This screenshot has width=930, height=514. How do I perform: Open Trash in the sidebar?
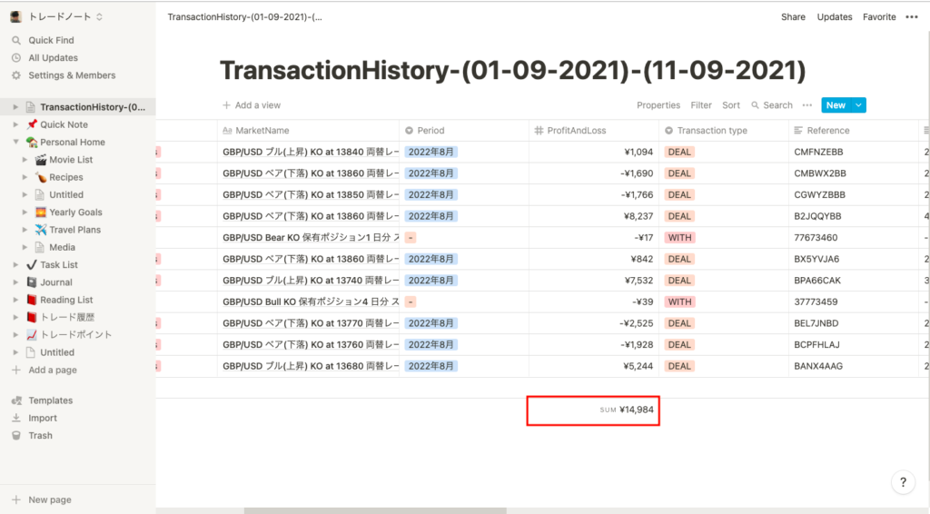(40, 436)
